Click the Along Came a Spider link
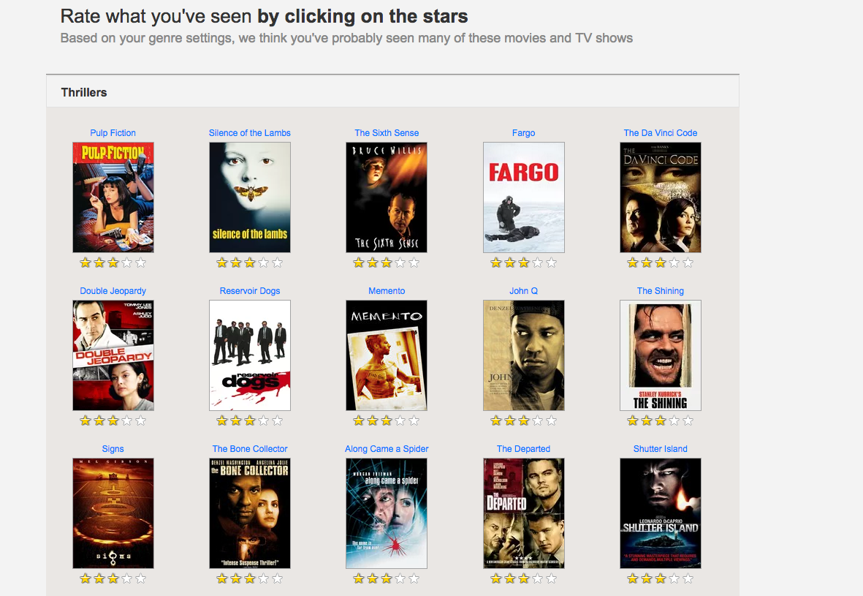Screen dimensions: 863x596 (x=387, y=449)
